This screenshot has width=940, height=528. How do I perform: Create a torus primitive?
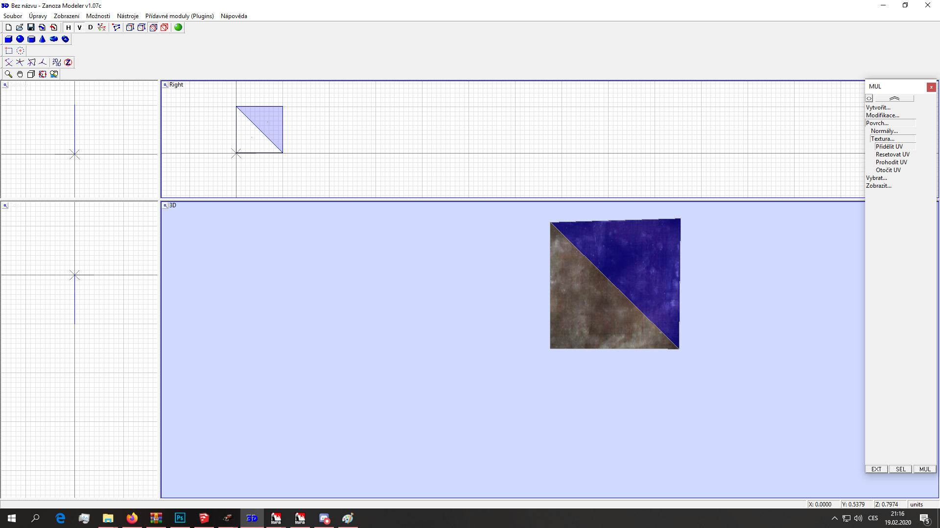(x=54, y=39)
